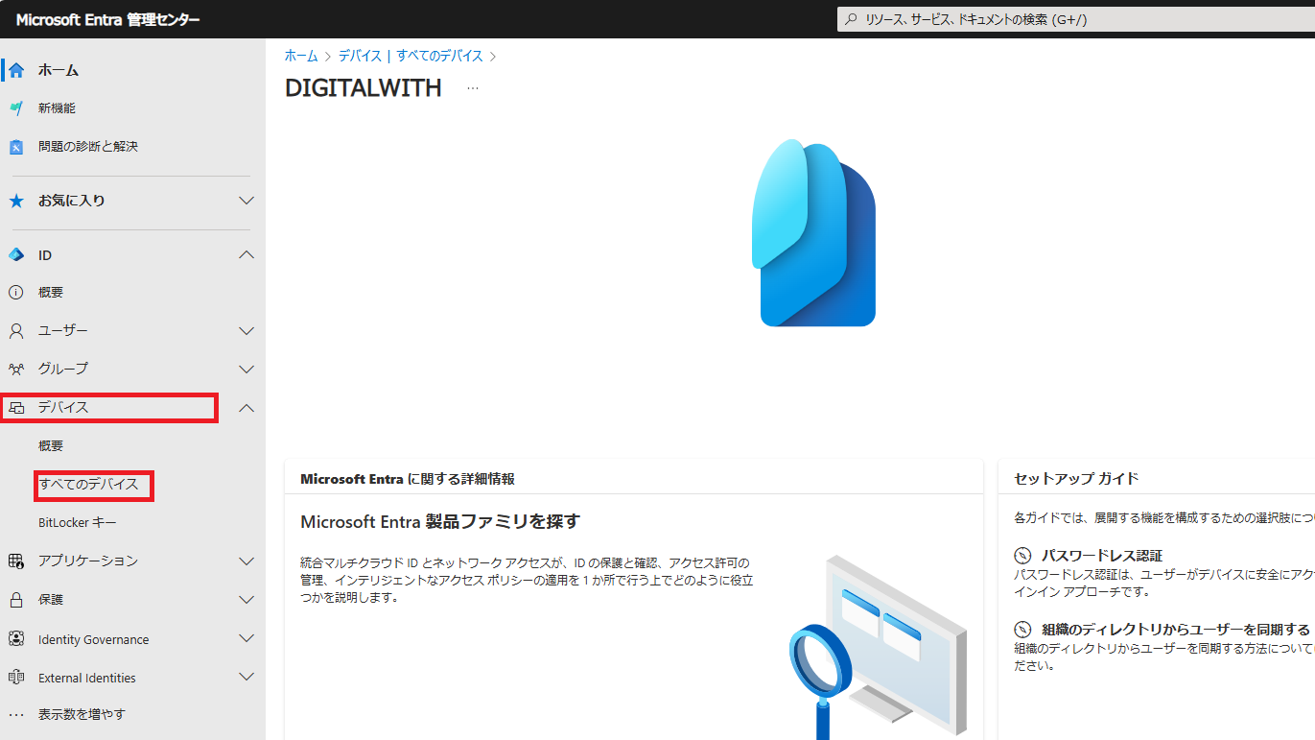Image resolution: width=1315 pixels, height=740 pixels.
Task: Select the アプリケーション label in the sidebar
Action: coord(88,561)
